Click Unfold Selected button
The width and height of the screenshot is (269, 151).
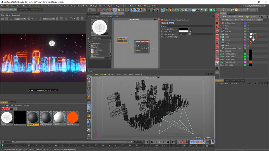click(x=227, y=20)
